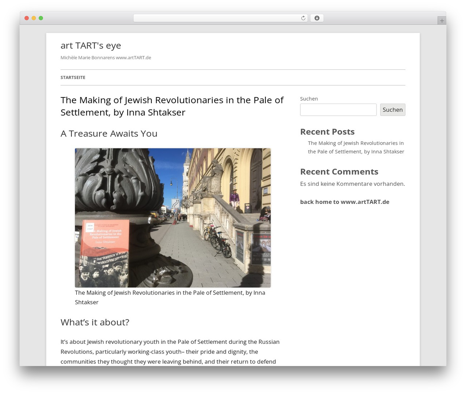Open the recent post about Jewish Revolutionaries
The height and width of the screenshot is (394, 466).
[x=356, y=147]
